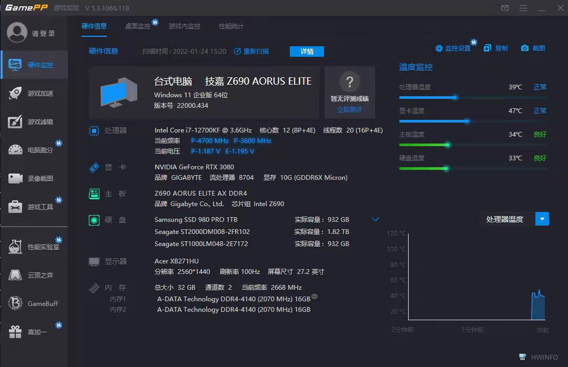Click the question mark benchmark icon

click(x=350, y=81)
